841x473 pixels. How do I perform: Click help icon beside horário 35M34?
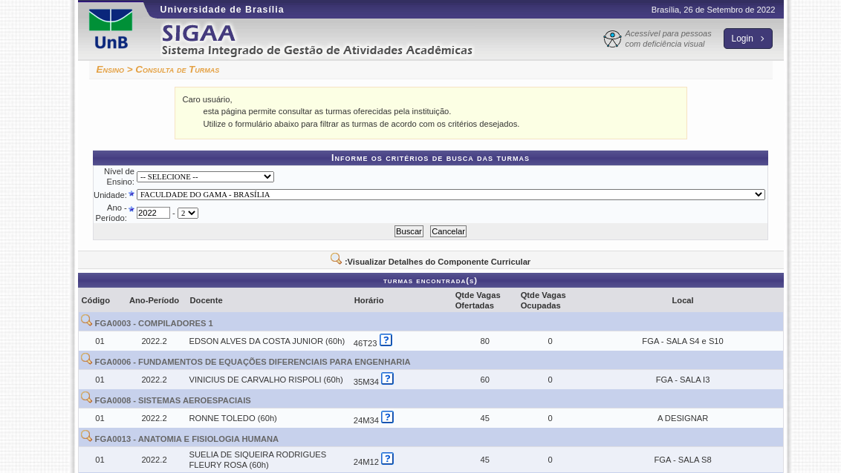tap(387, 379)
